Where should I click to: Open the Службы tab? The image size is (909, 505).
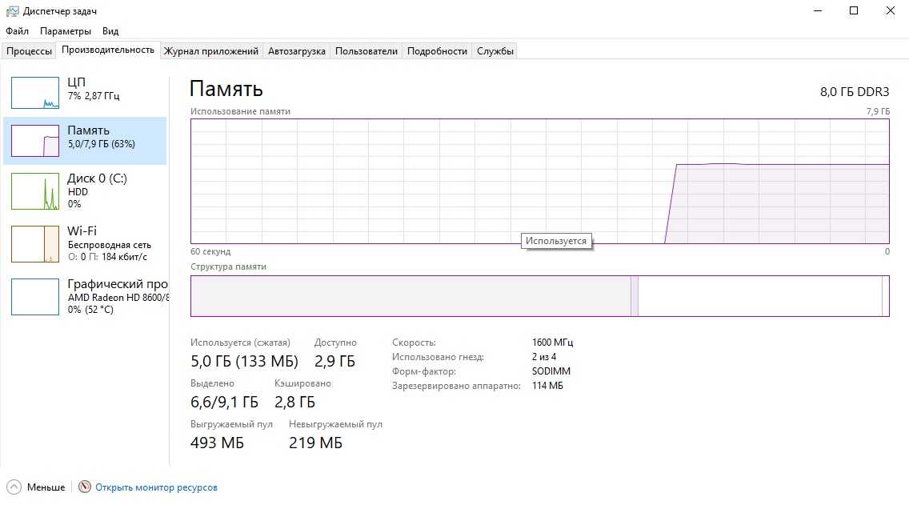(495, 51)
